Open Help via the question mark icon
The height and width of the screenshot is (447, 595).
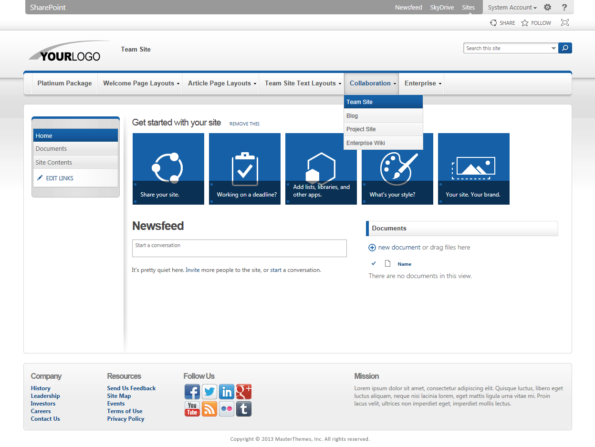tap(564, 7)
